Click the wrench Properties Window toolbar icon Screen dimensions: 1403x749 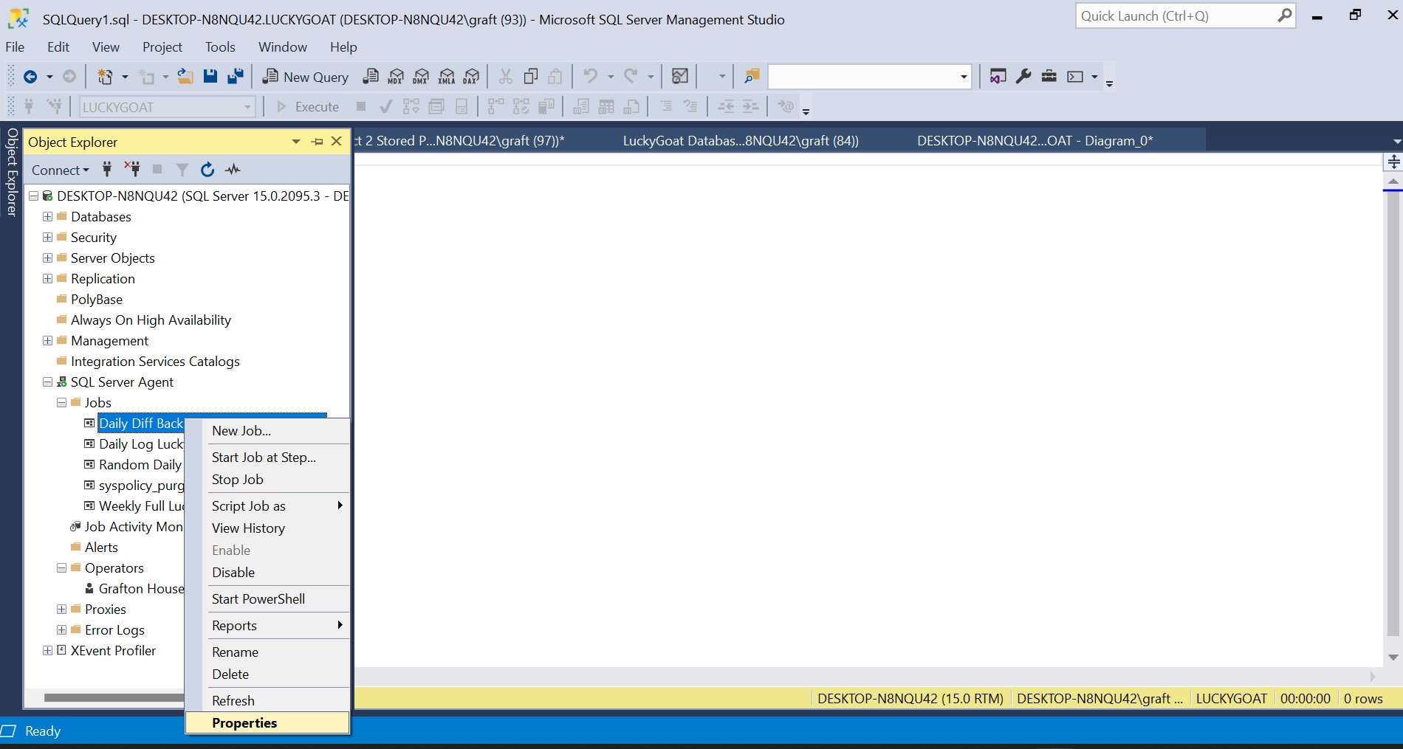pyautogui.click(x=1023, y=77)
